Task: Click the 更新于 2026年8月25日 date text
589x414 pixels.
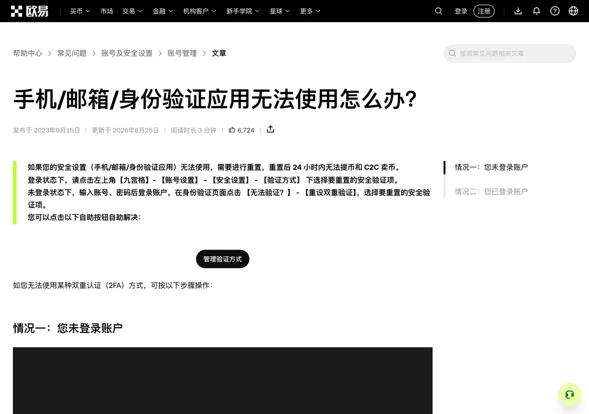Action: click(x=125, y=130)
